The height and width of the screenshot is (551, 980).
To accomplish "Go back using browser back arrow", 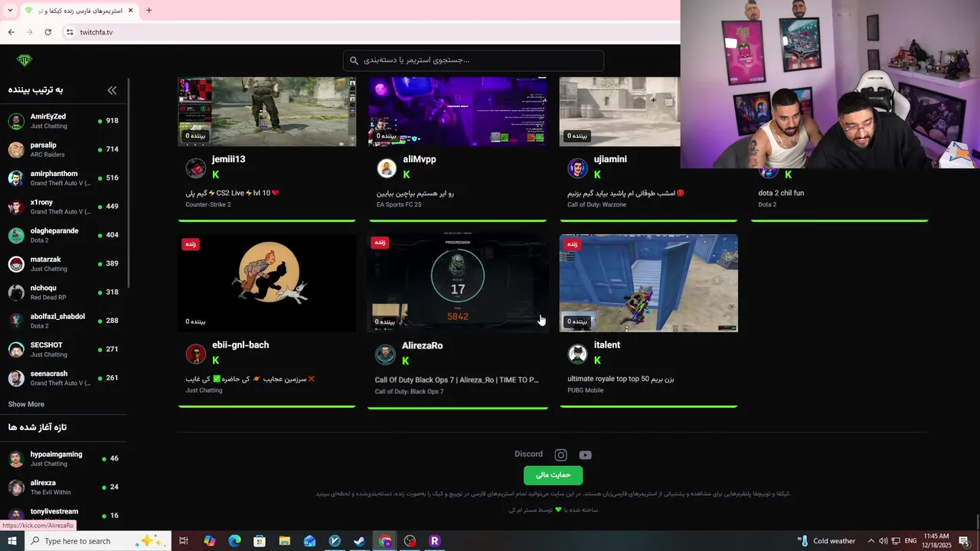I will click(x=11, y=32).
